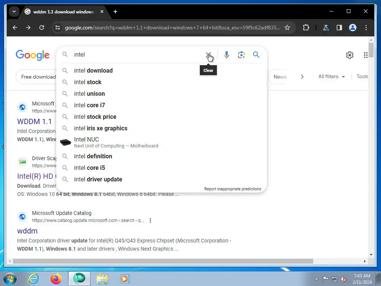Click the muted volume tray icon
This screenshot has height=286, width=381.
tap(343, 279)
